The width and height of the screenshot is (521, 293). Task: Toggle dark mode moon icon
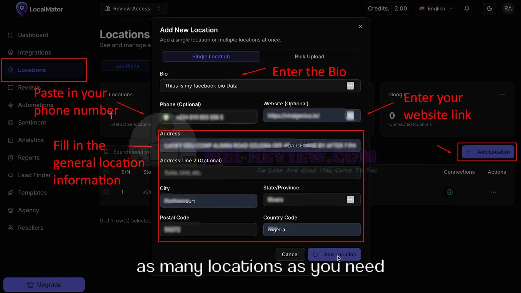490,9
